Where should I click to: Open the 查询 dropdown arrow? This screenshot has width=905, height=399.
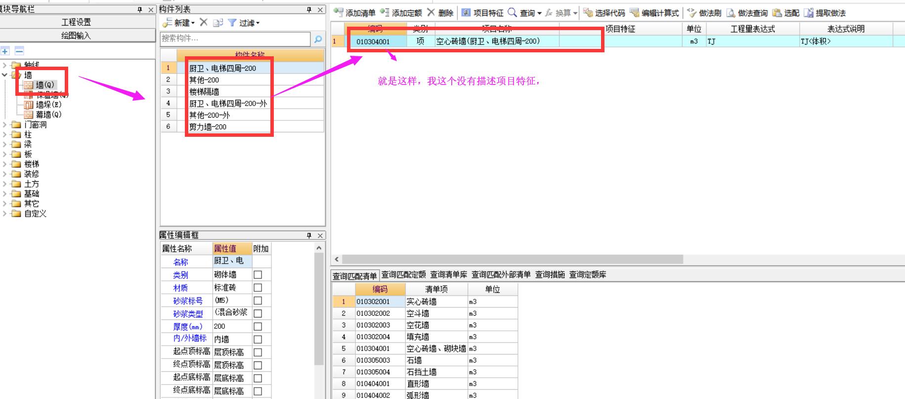click(x=539, y=13)
